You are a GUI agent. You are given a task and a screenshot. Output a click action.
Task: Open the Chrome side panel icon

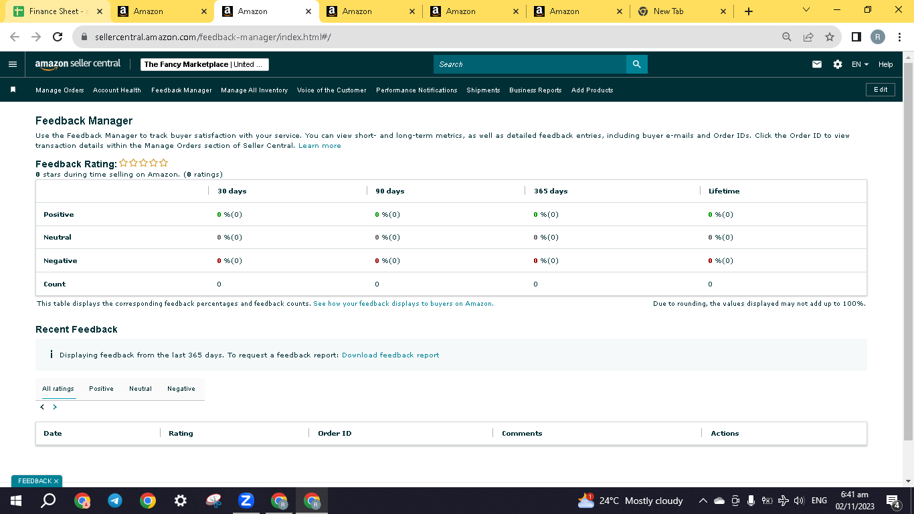pyautogui.click(x=856, y=37)
